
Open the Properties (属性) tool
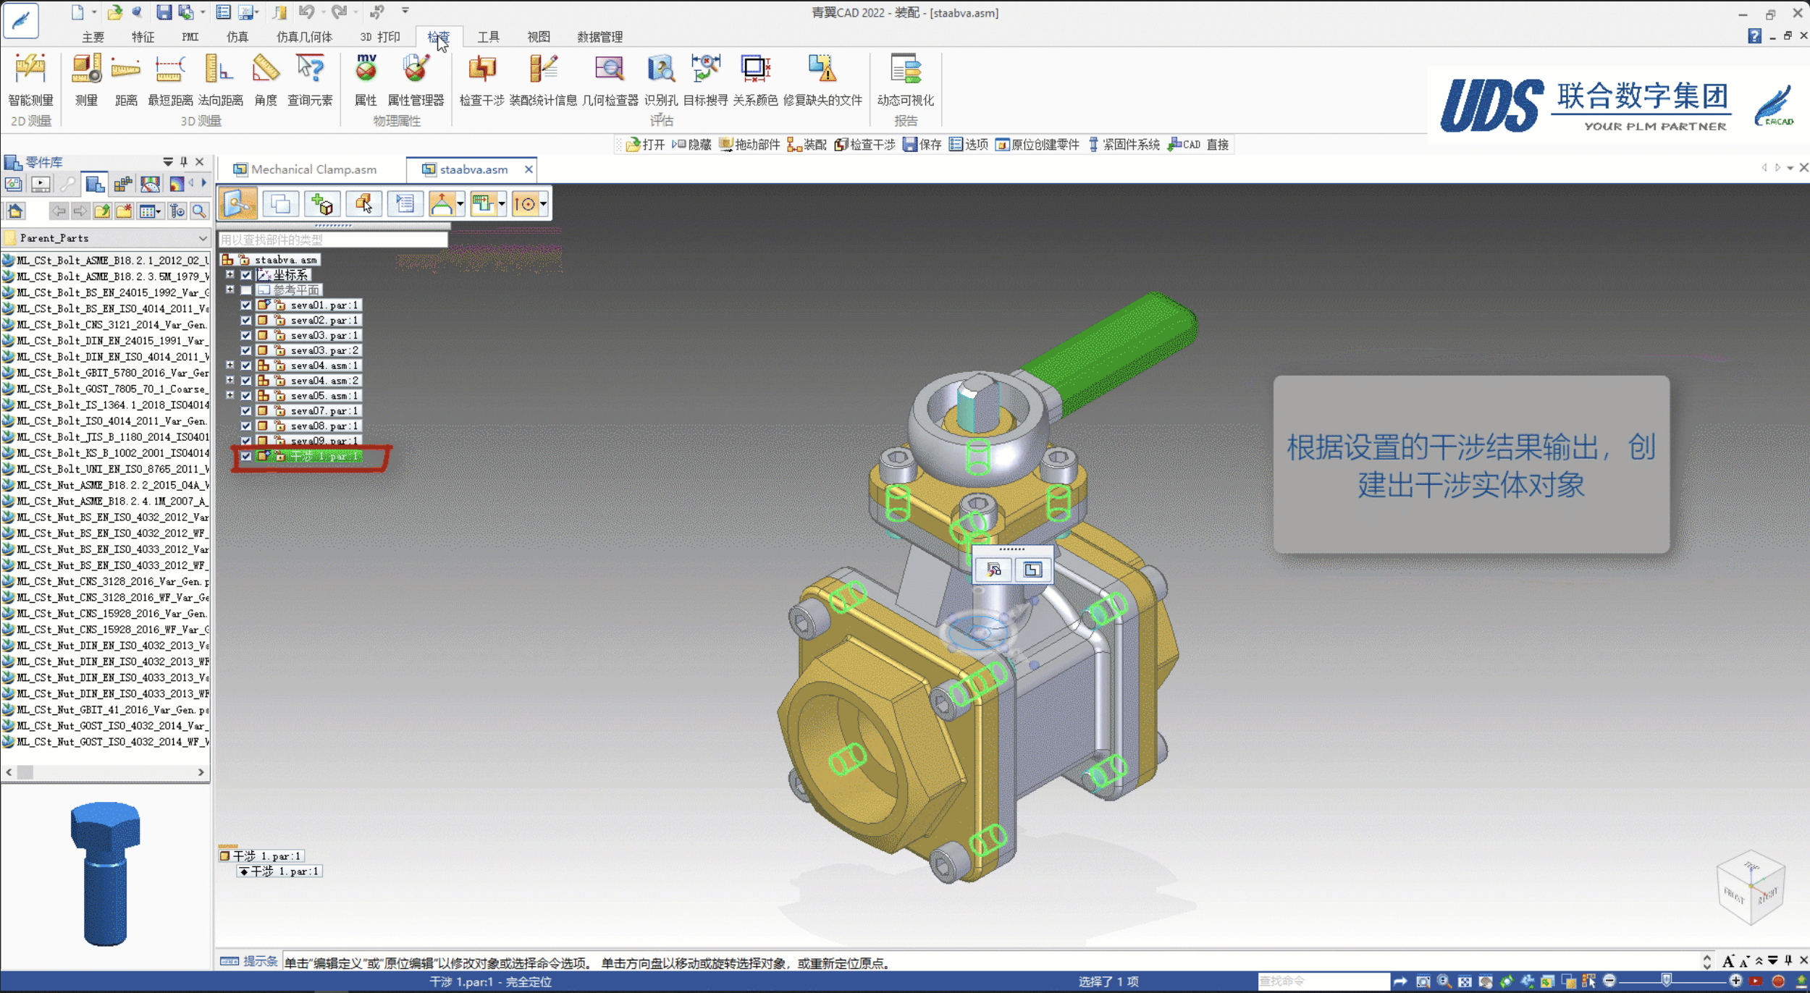366,80
